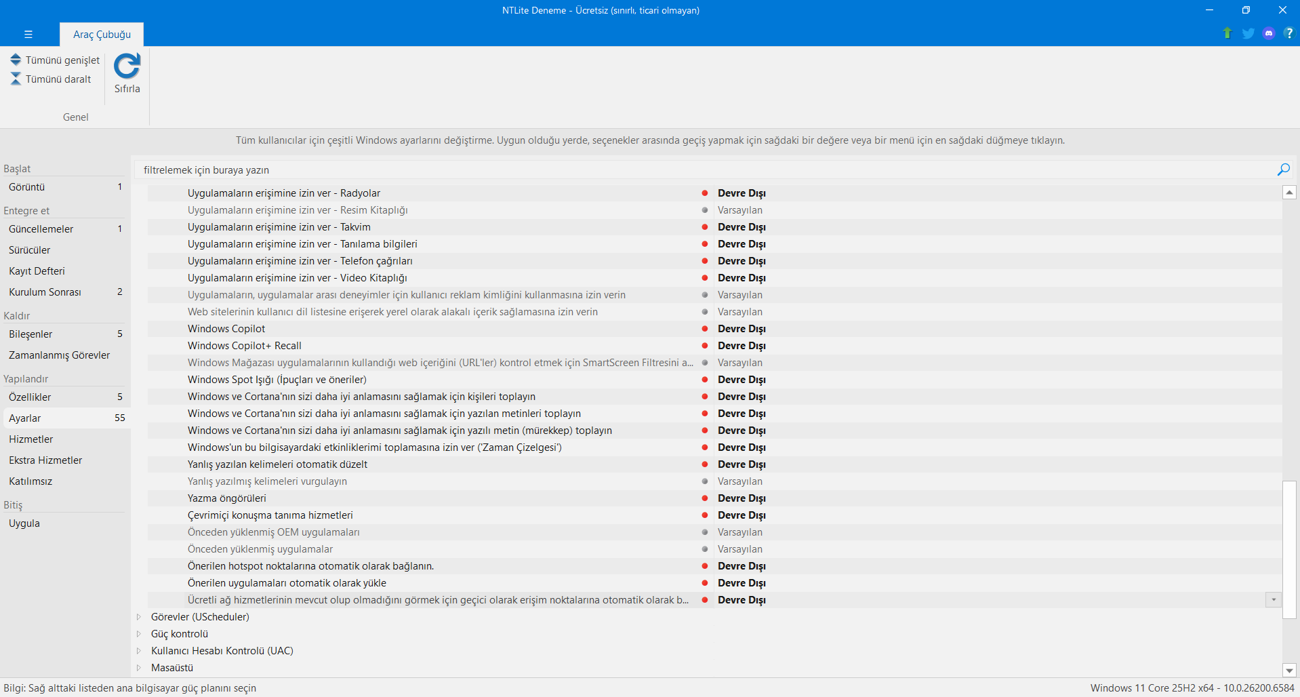Toggle status dot for Yanlış yazılan kelimeleri düzelt
1300x697 pixels.
[x=705, y=464]
